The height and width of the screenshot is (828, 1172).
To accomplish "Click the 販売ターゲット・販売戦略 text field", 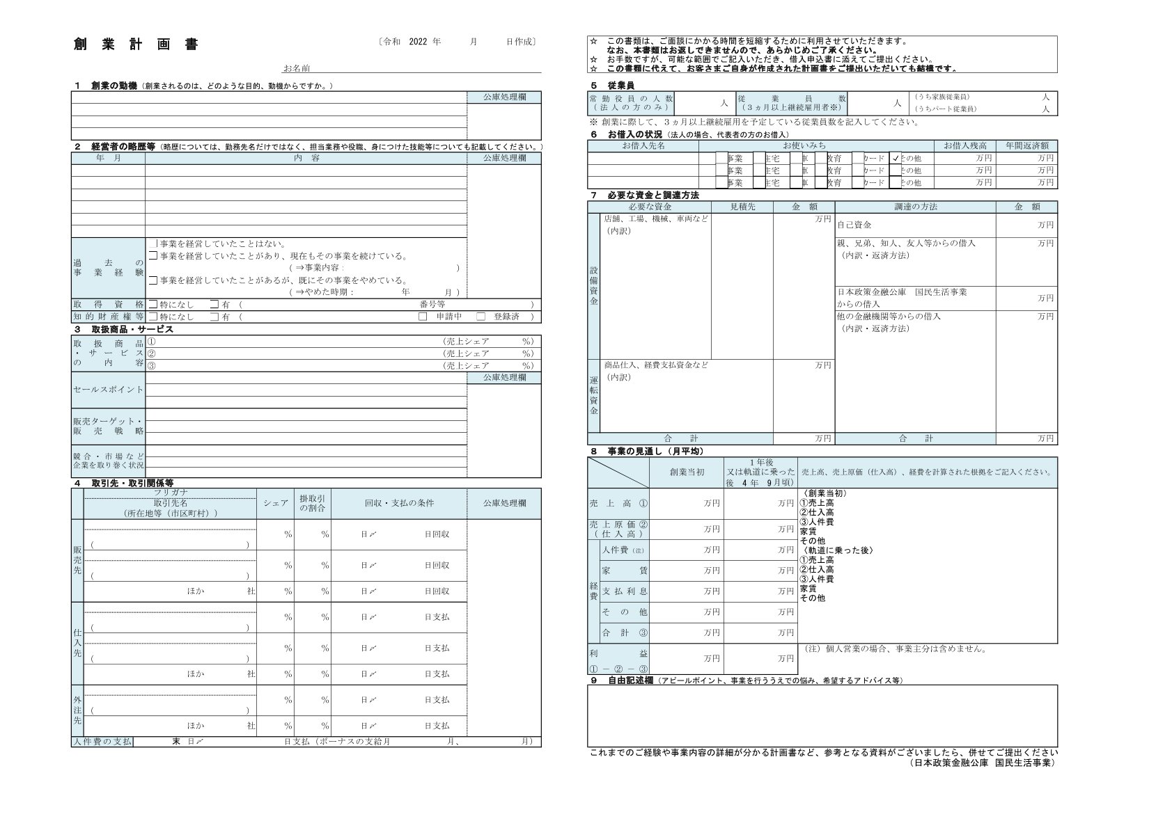I will point(306,426).
